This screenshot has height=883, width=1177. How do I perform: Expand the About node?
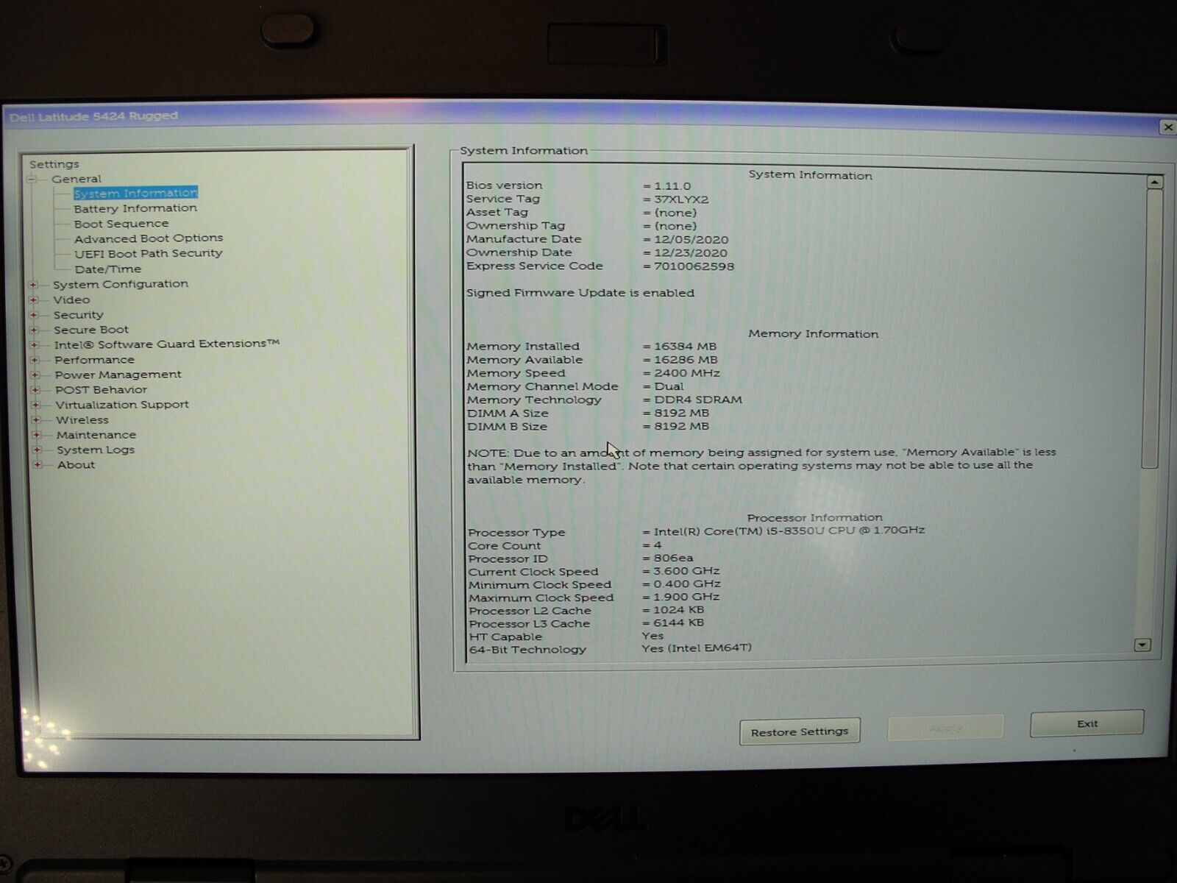(x=37, y=465)
